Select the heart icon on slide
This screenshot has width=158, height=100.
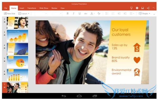click(x=137, y=60)
